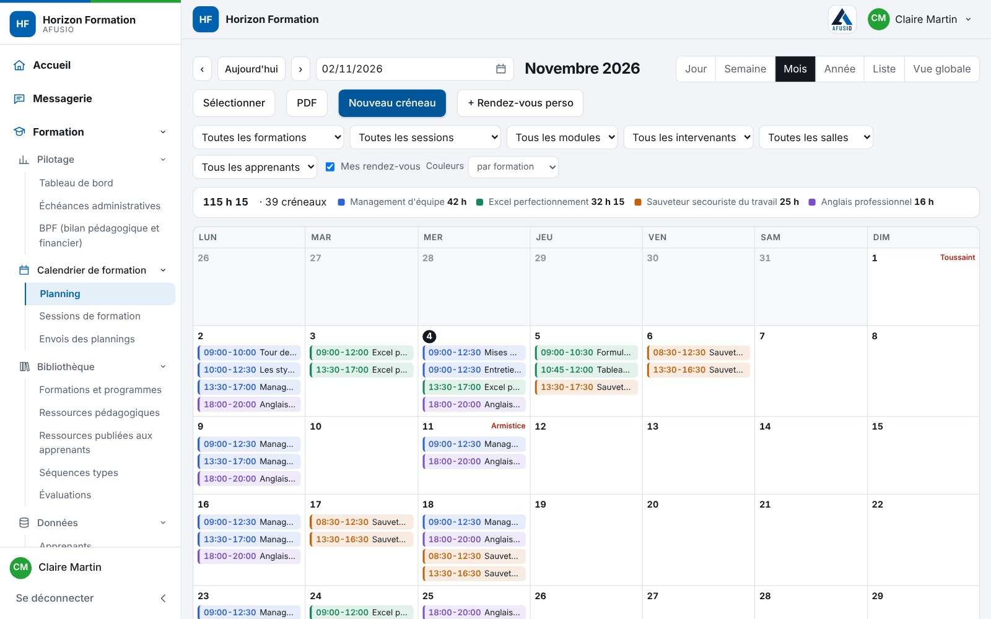The image size is (991, 619).
Task: Toggle Mes rendez-vous checkbox
Action: 330,167
